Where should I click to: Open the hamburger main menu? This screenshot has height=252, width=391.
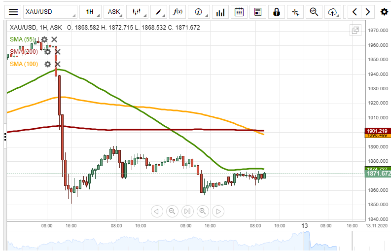click(14, 12)
